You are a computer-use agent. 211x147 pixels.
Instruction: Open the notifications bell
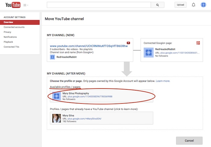pyautogui.click(x=194, y=5)
